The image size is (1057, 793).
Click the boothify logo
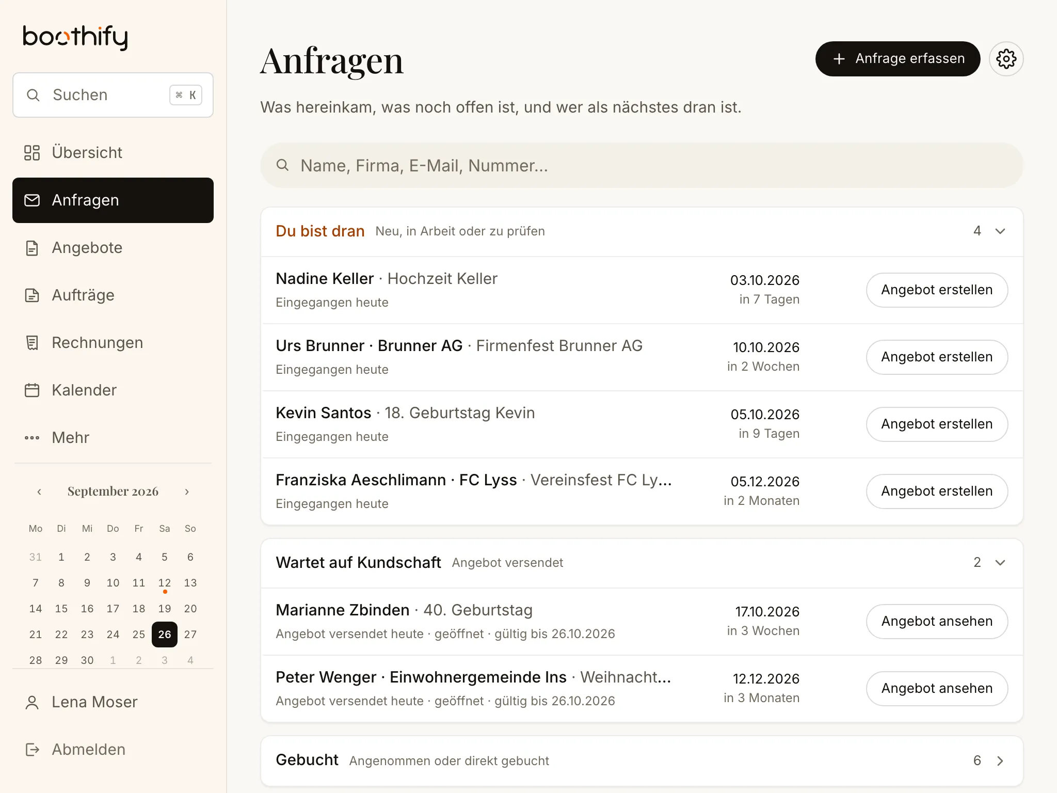[75, 37]
